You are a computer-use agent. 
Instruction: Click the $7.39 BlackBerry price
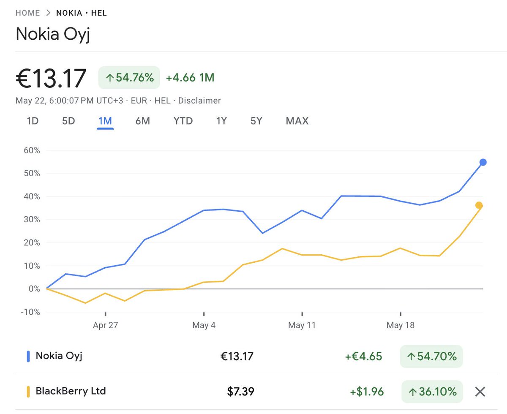(240, 392)
